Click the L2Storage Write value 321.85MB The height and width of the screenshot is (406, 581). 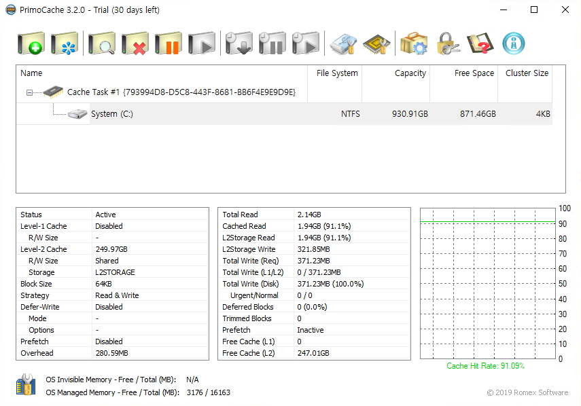coord(314,249)
